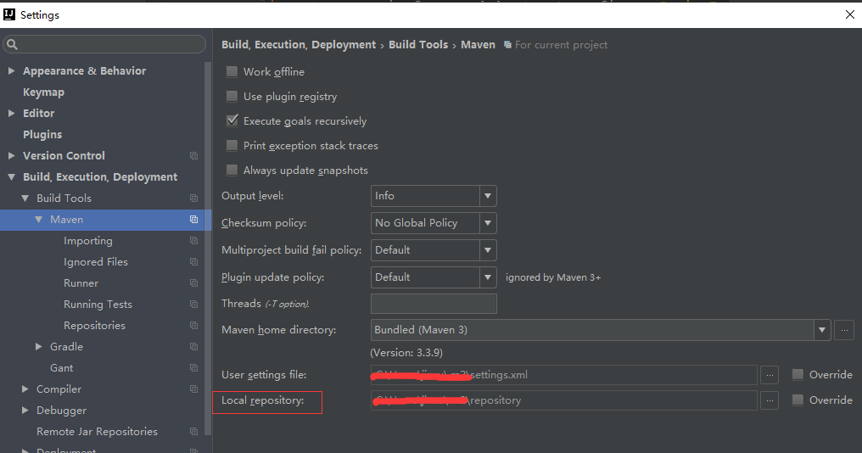Click the search magnifier icon in settings
Screen dimensions: 862x453
tap(13, 44)
